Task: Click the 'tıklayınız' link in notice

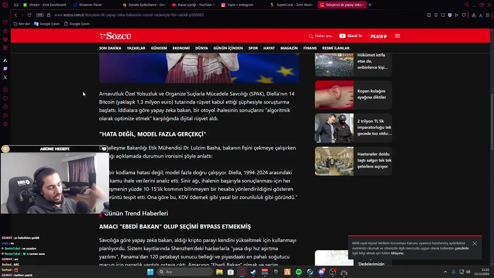Action: 397,253
